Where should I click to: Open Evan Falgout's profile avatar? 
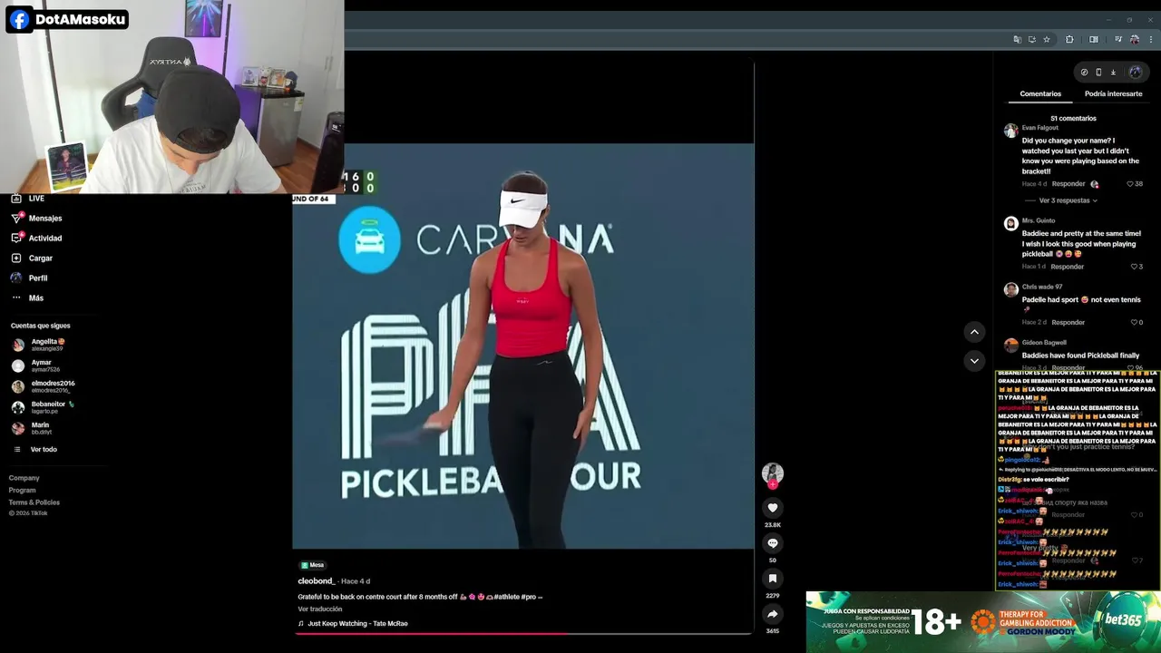pos(1010,131)
